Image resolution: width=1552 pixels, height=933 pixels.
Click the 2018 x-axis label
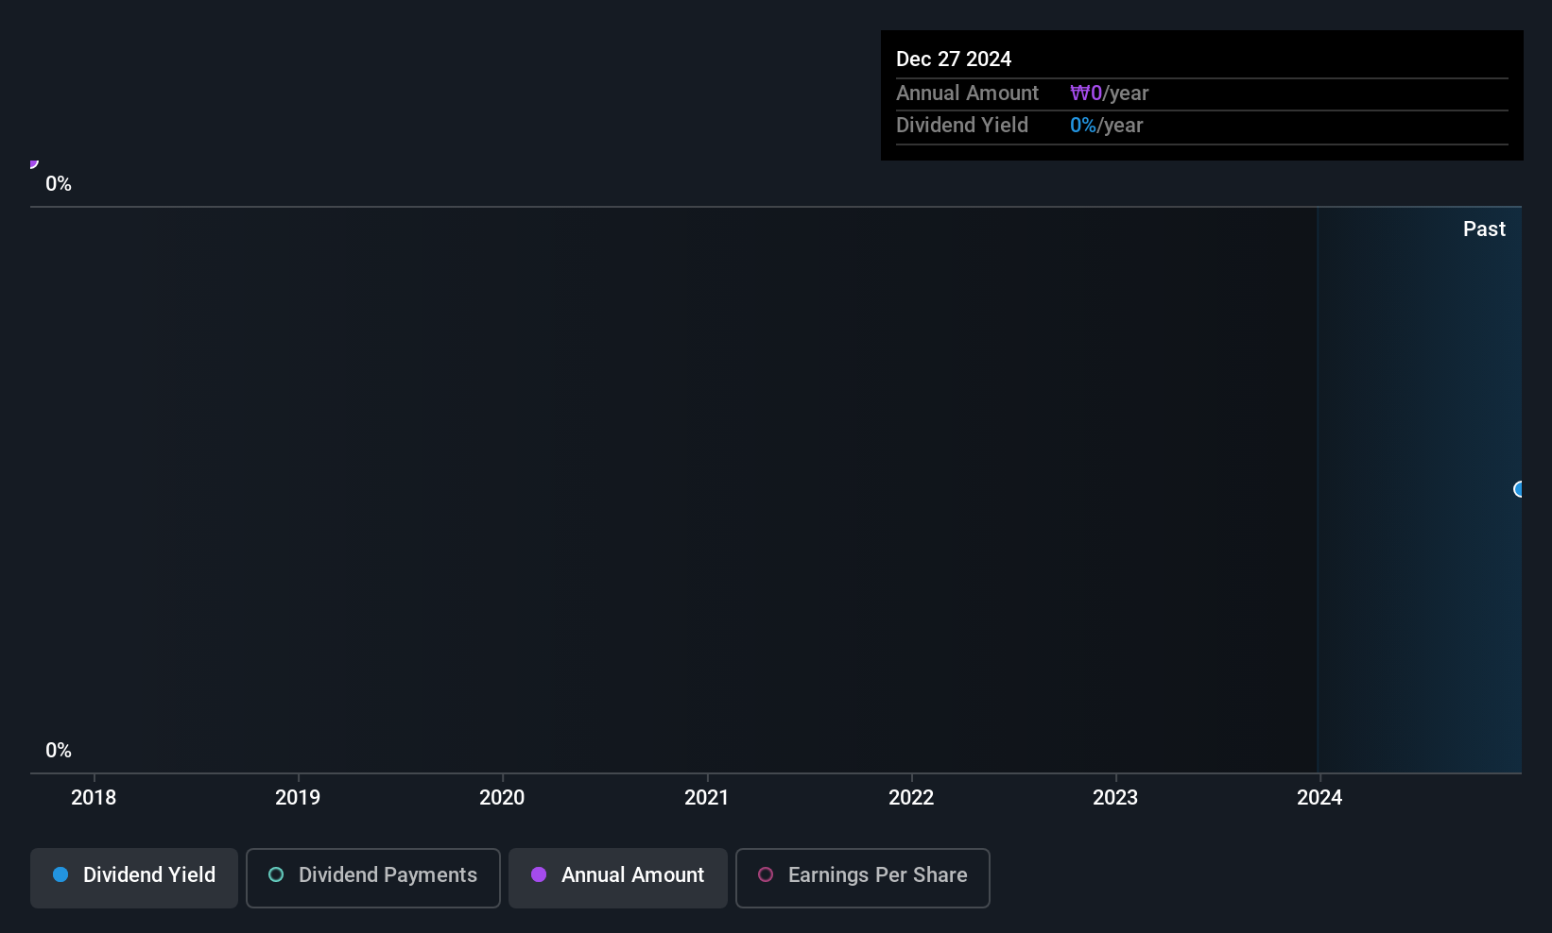click(x=94, y=798)
